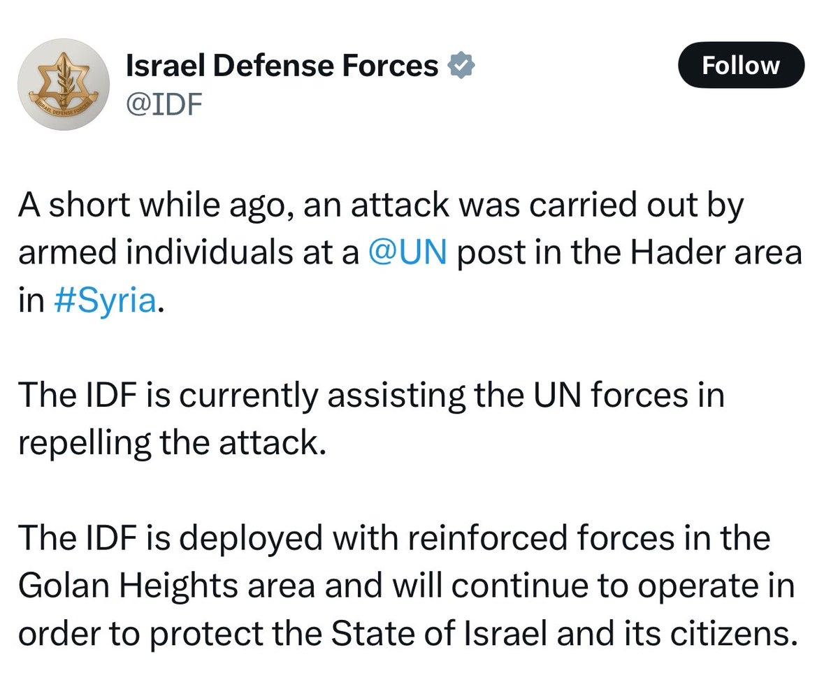Open the @IDF handle link
Viewport: 838px width, 694px height.
click(x=163, y=105)
